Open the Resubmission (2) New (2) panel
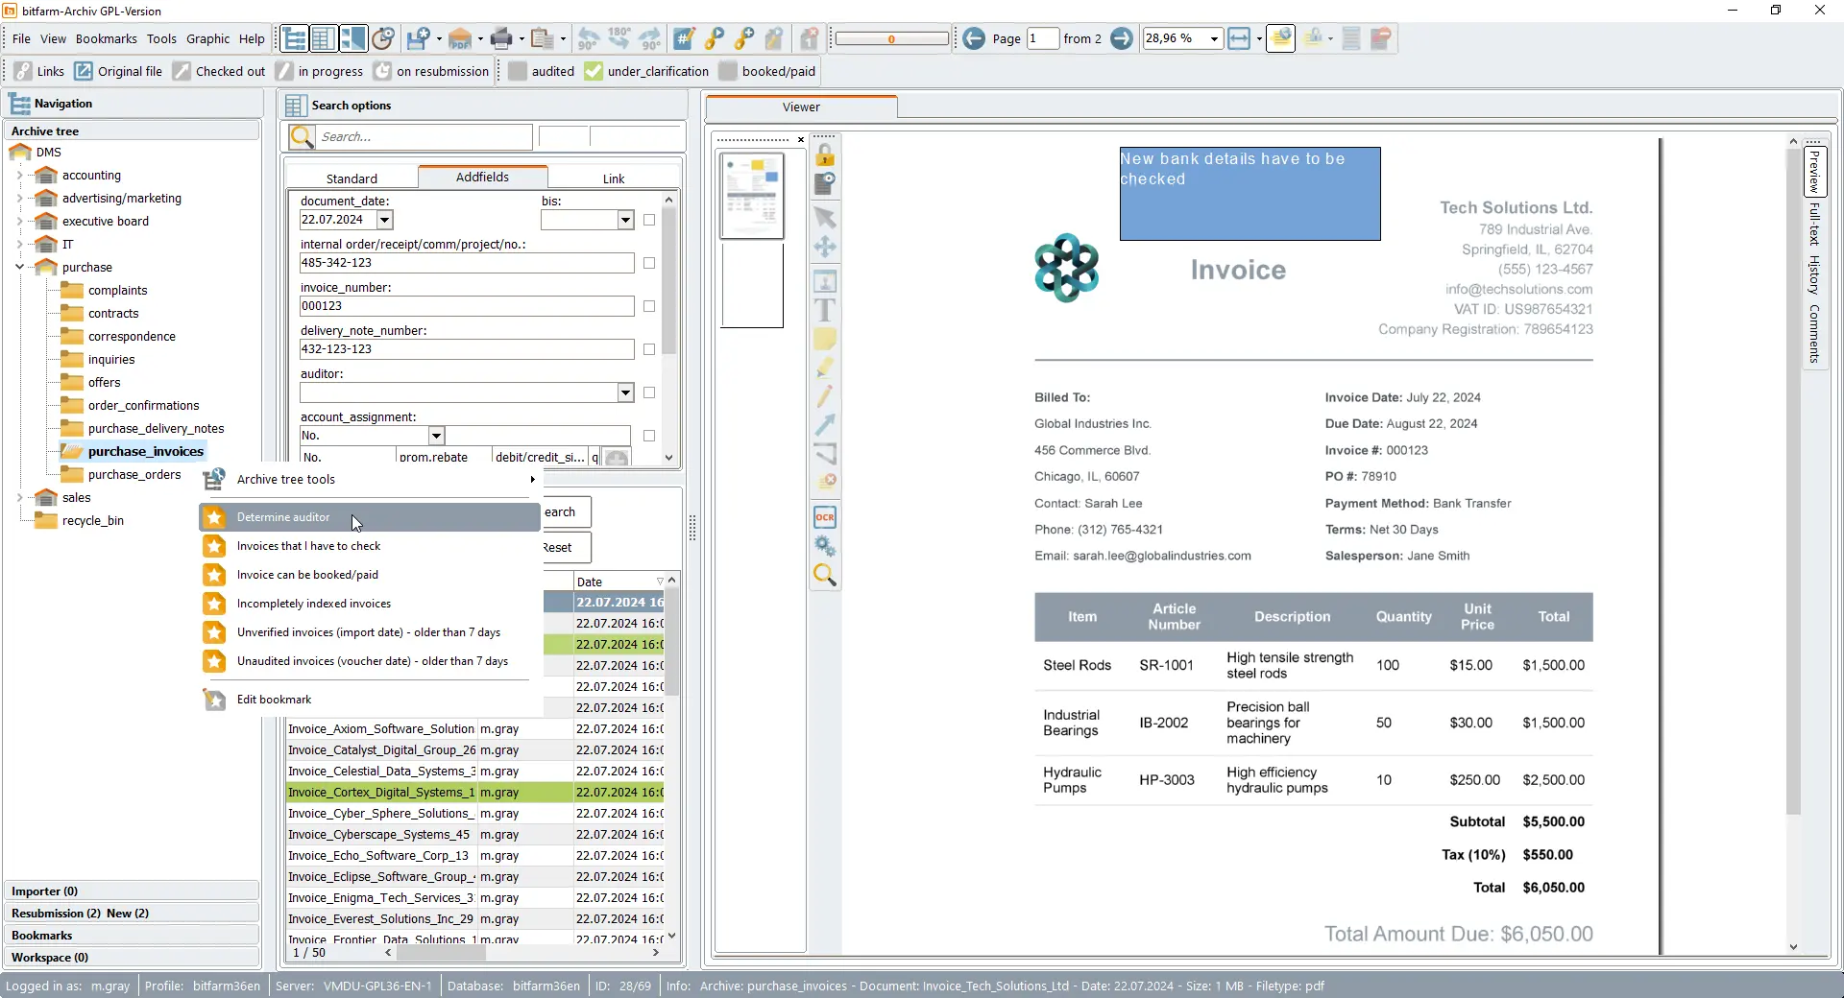Image resolution: width=1844 pixels, height=998 pixels. click(132, 914)
